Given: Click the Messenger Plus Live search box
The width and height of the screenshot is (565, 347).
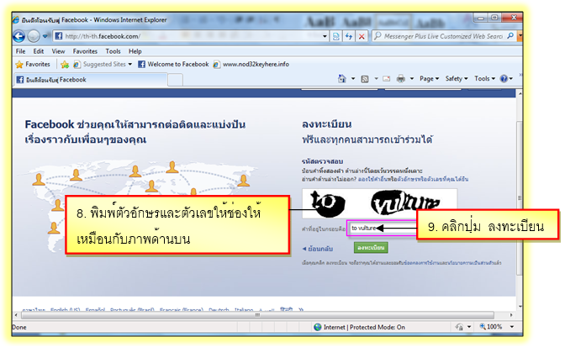Looking at the screenshot, I should coord(439,36).
